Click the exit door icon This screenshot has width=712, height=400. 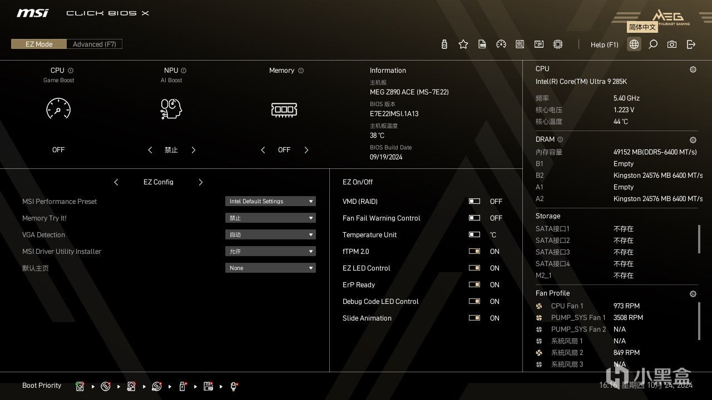(691, 44)
